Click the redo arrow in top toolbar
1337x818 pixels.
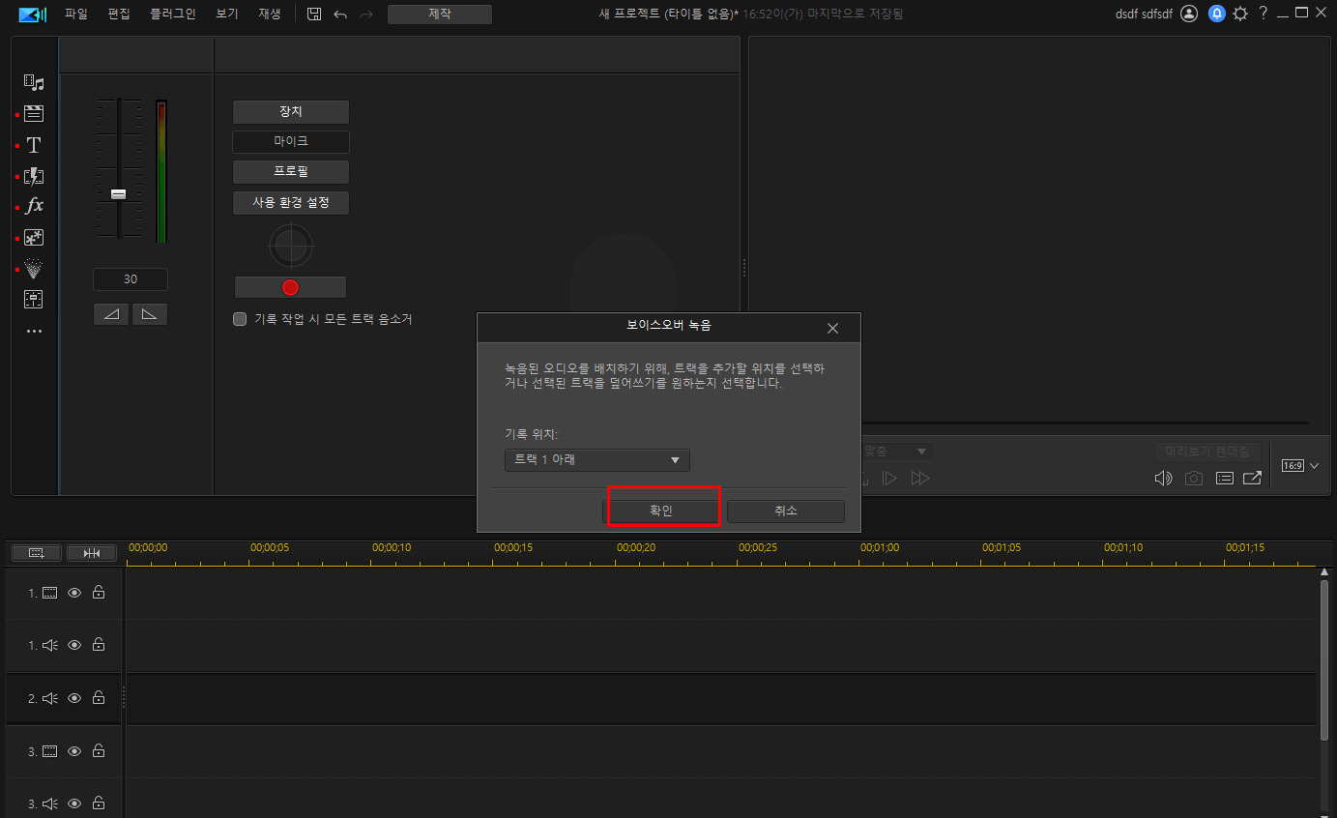366,15
